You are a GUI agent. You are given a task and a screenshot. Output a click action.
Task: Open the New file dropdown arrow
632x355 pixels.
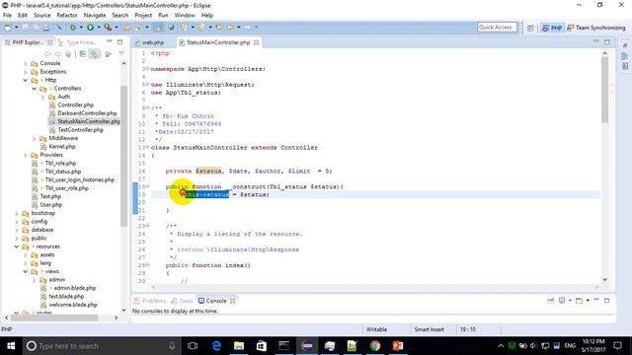tap(16, 28)
